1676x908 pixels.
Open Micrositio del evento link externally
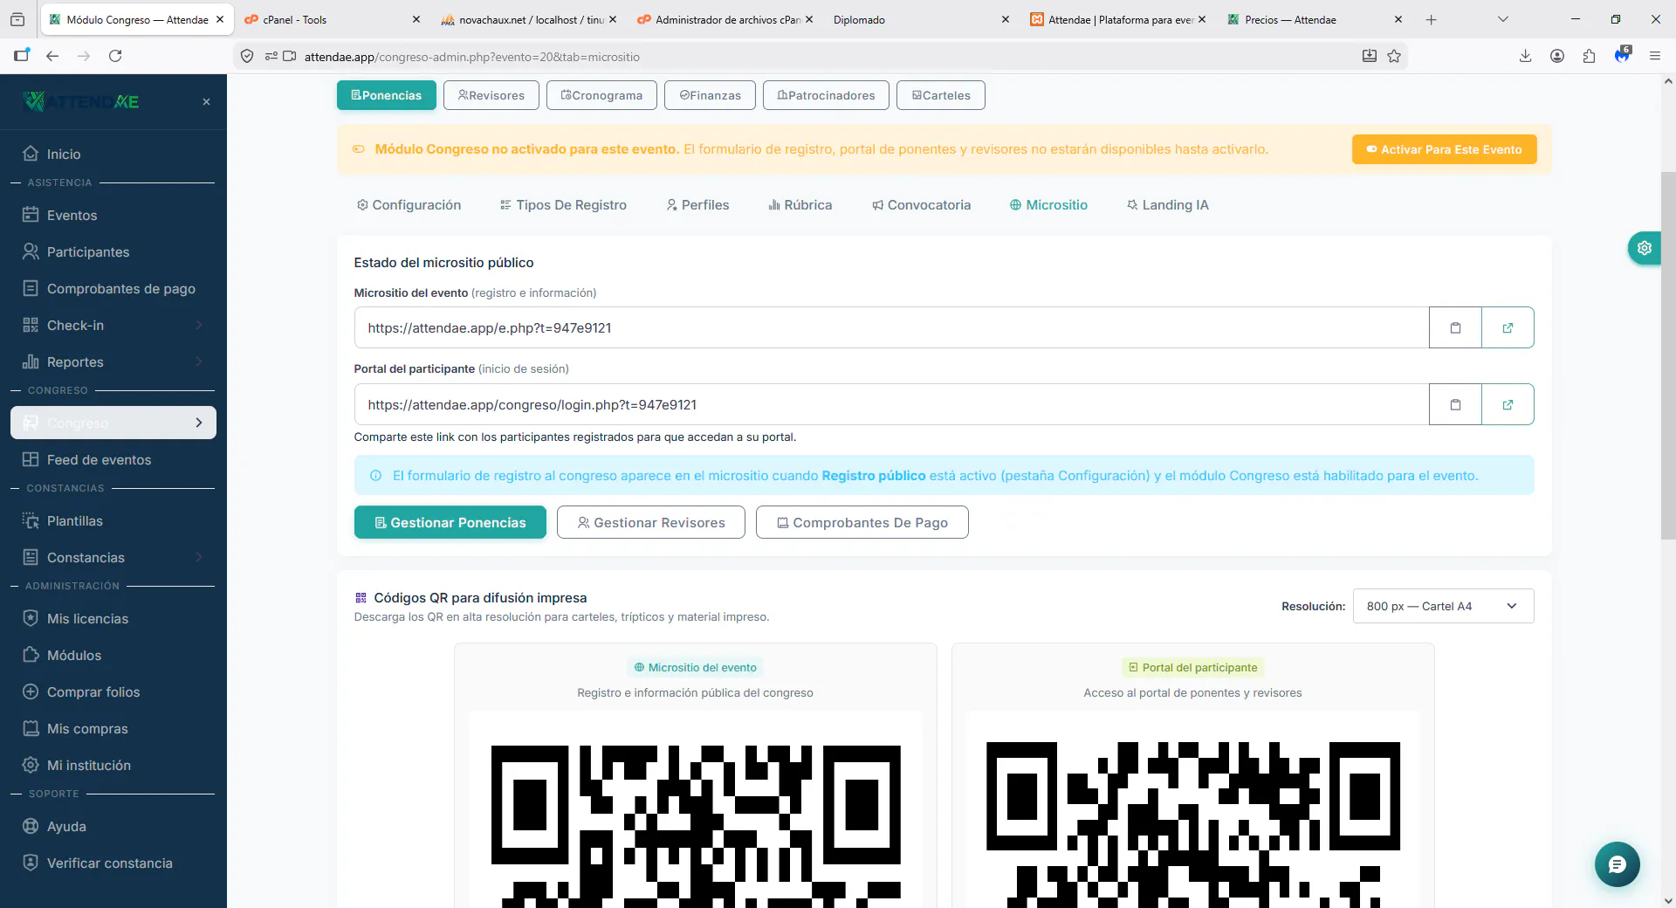pyautogui.click(x=1508, y=327)
